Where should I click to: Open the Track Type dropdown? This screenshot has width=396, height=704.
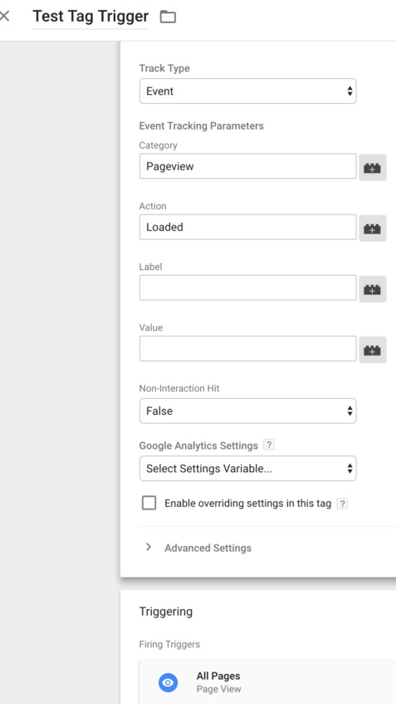pyautogui.click(x=248, y=91)
